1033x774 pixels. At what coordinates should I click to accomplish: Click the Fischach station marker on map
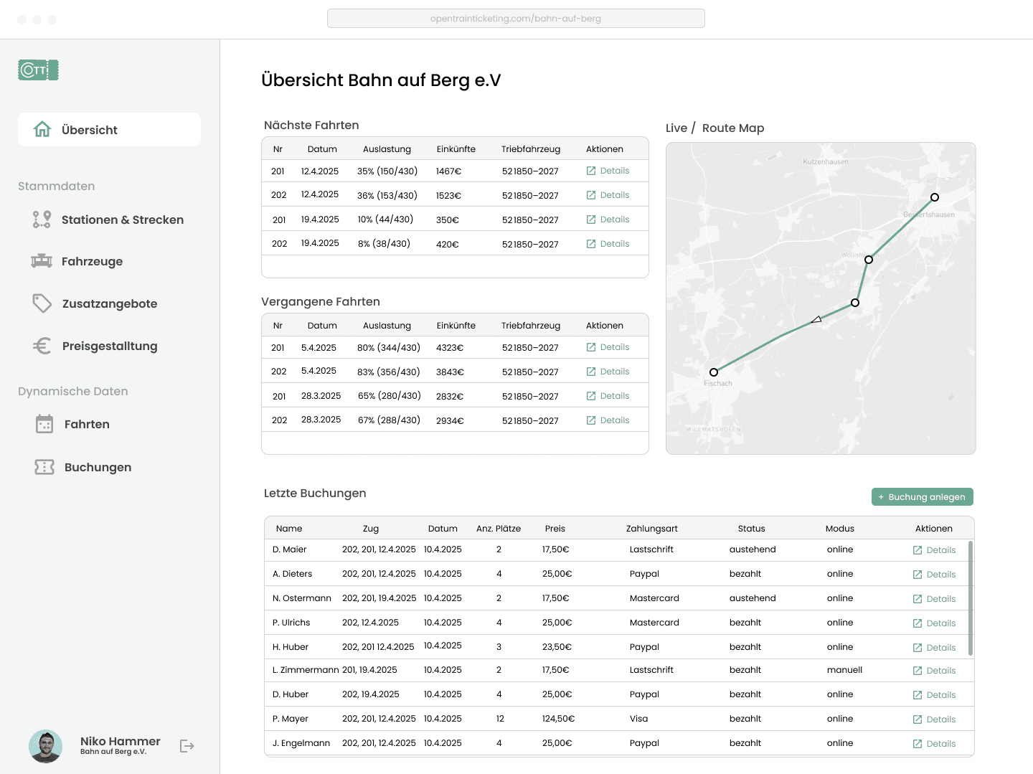click(714, 372)
